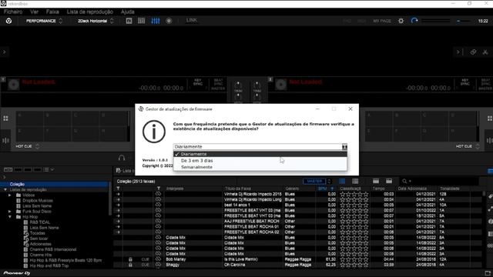
Task: Click the blue sync progress circle icon
Action: (414, 21)
